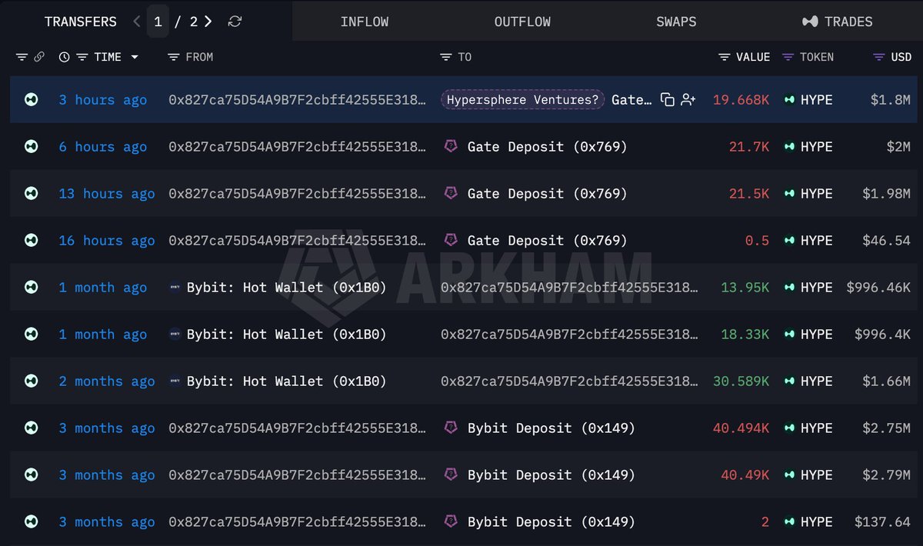This screenshot has width=923, height=546.
Task: Open sender address in 40.49K row
Action: point(298,475)
